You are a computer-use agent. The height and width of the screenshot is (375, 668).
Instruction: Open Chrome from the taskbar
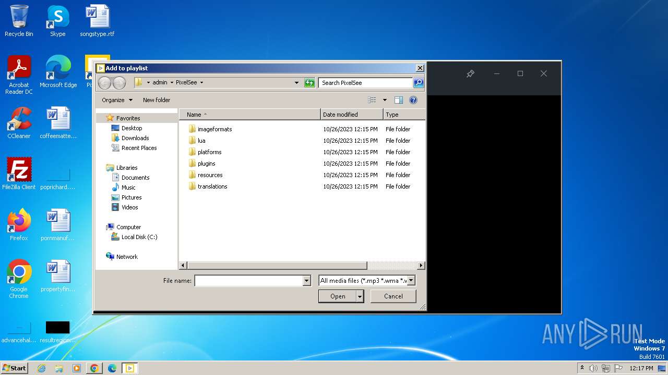click(x=94, y=368)
